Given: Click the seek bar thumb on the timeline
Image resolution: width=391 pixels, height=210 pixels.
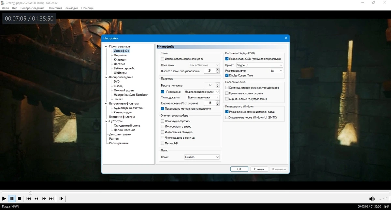Looking at the screenshot, I should pyautogui.click(x=31, y=193).
